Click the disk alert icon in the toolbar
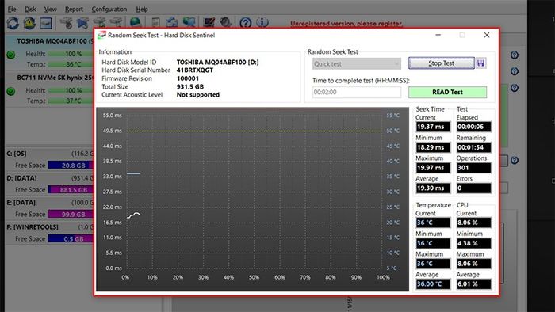Image resolution: width=555 pixels, height=312 pixels. pyautogui.click(x=29, y=23)
